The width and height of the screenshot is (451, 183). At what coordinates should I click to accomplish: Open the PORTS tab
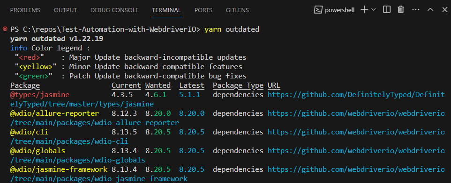tap(203, 10)
